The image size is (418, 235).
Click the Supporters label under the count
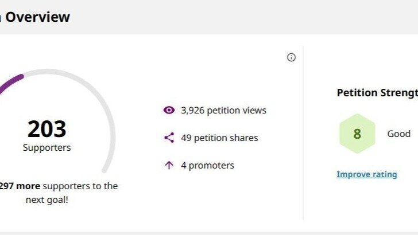click(47, 148)
